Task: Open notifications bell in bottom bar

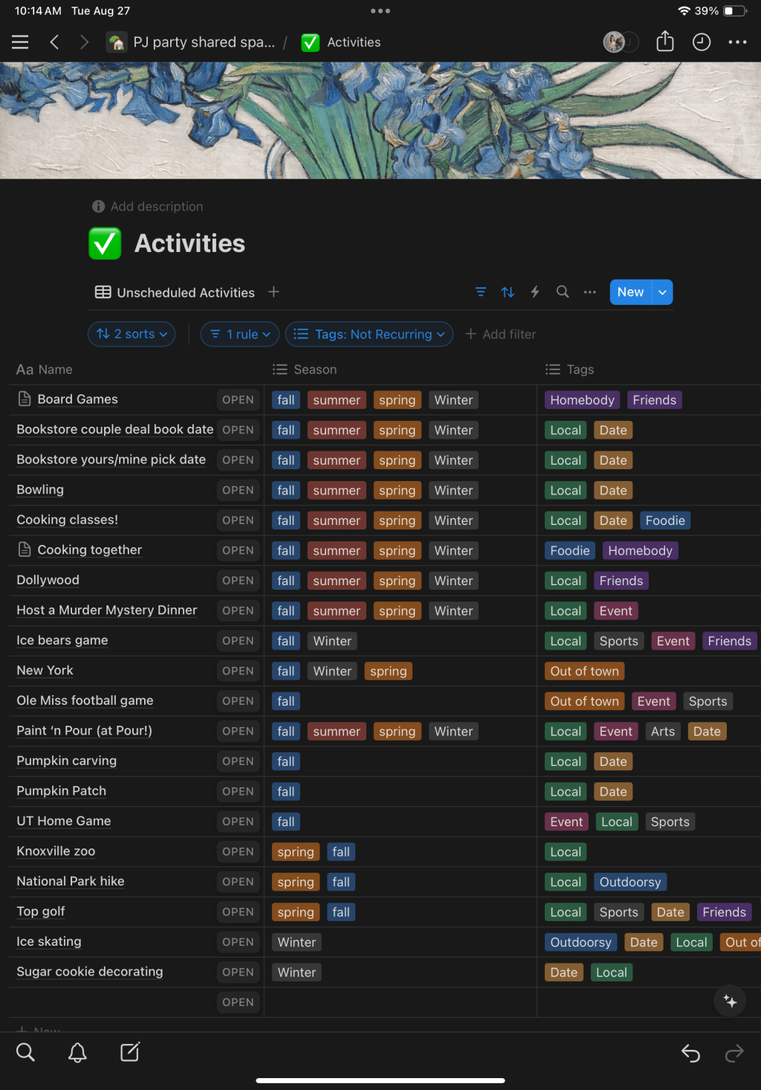Action: coord(77,1052)
